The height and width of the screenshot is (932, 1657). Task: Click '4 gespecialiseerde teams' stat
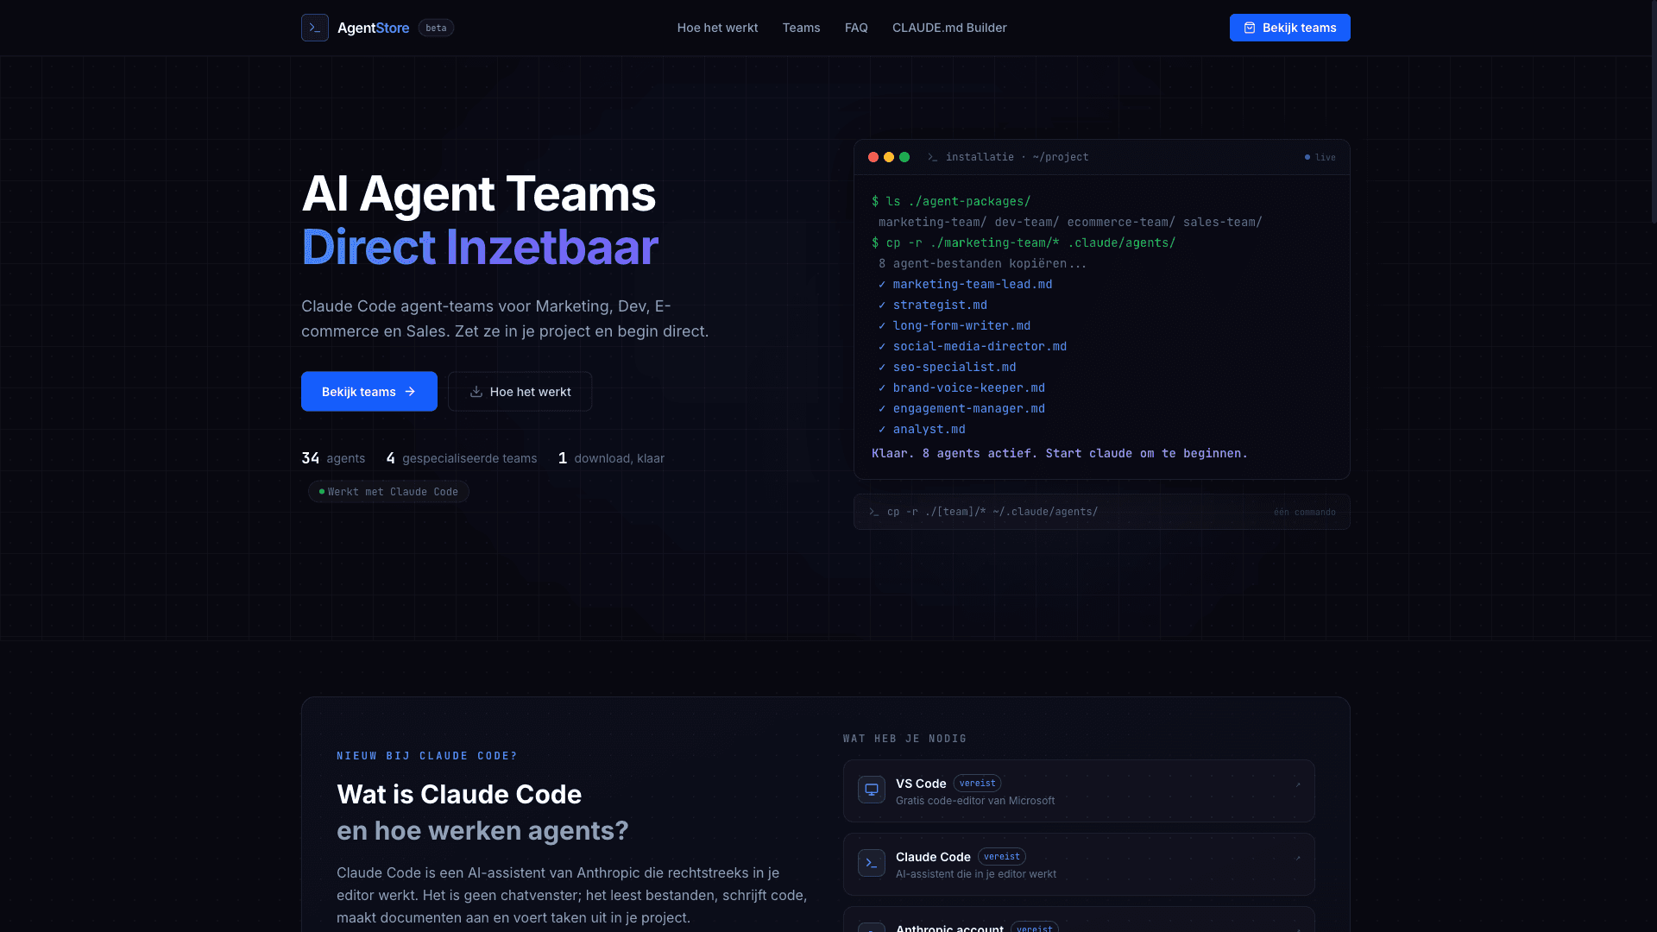click(x=462, y=458)
